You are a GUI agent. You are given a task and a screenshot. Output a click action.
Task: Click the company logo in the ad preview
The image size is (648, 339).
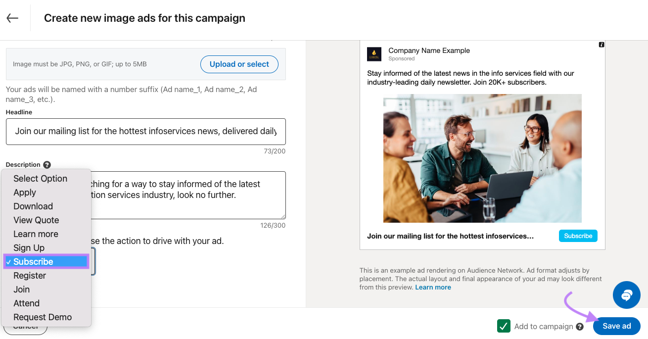(x=374, y=54)
